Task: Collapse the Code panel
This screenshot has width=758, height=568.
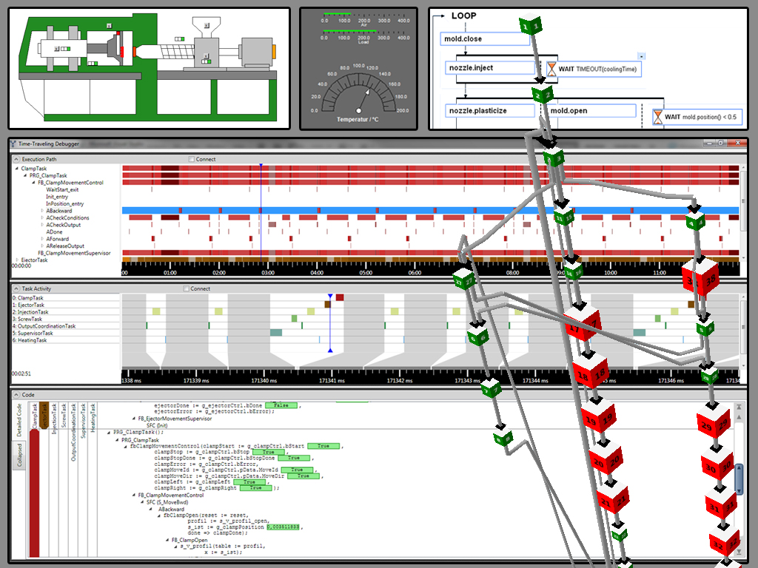Action: point(16,395)
